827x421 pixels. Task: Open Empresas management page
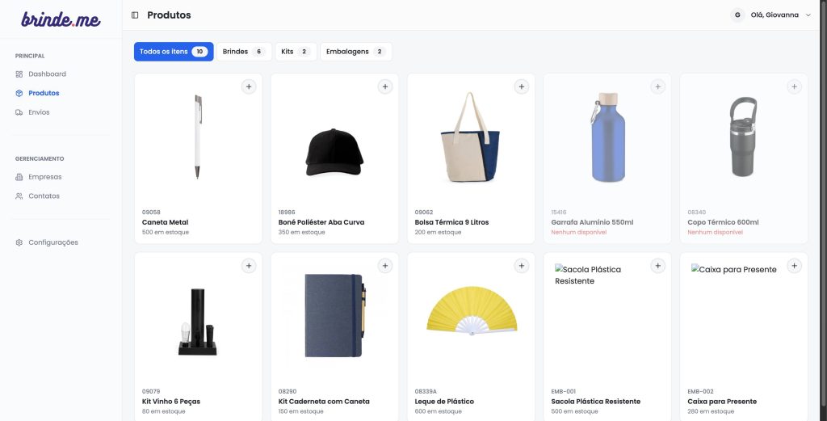click(44, 177)
